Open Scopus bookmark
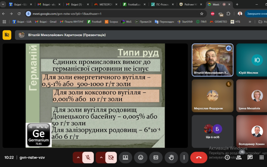The height and width of the screenshot is (167, 267). pos(111,22)
